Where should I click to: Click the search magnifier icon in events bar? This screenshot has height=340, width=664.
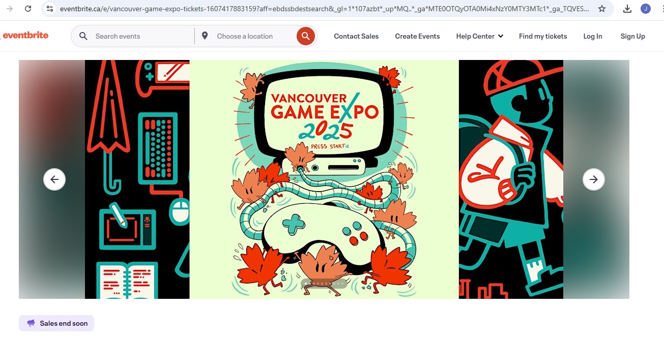point(83,36)
